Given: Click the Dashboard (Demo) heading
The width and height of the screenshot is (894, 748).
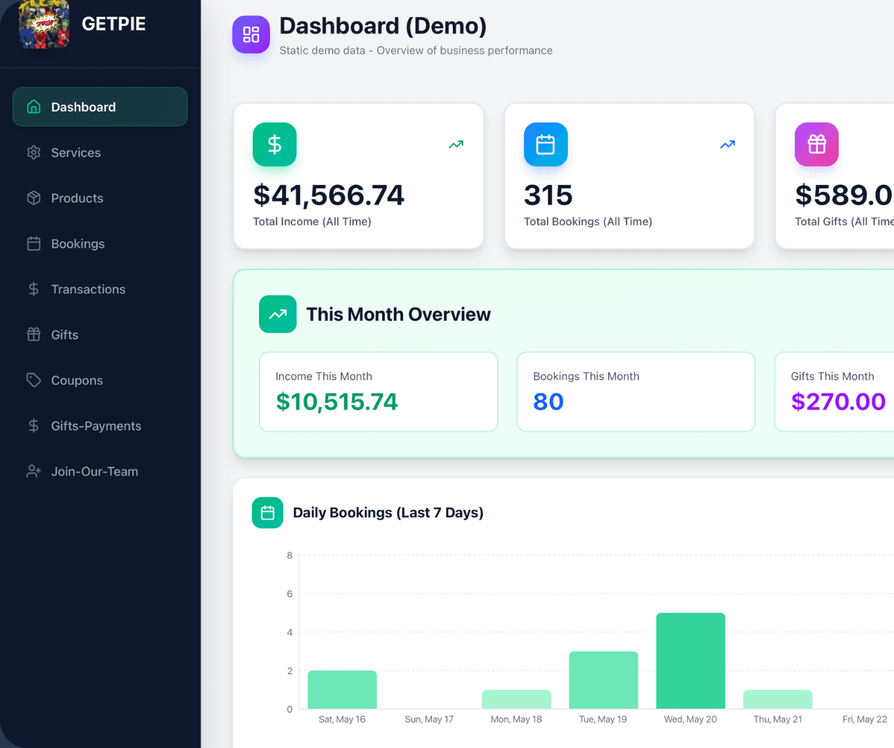Looking at the screenshot, I should coord(383,26).
